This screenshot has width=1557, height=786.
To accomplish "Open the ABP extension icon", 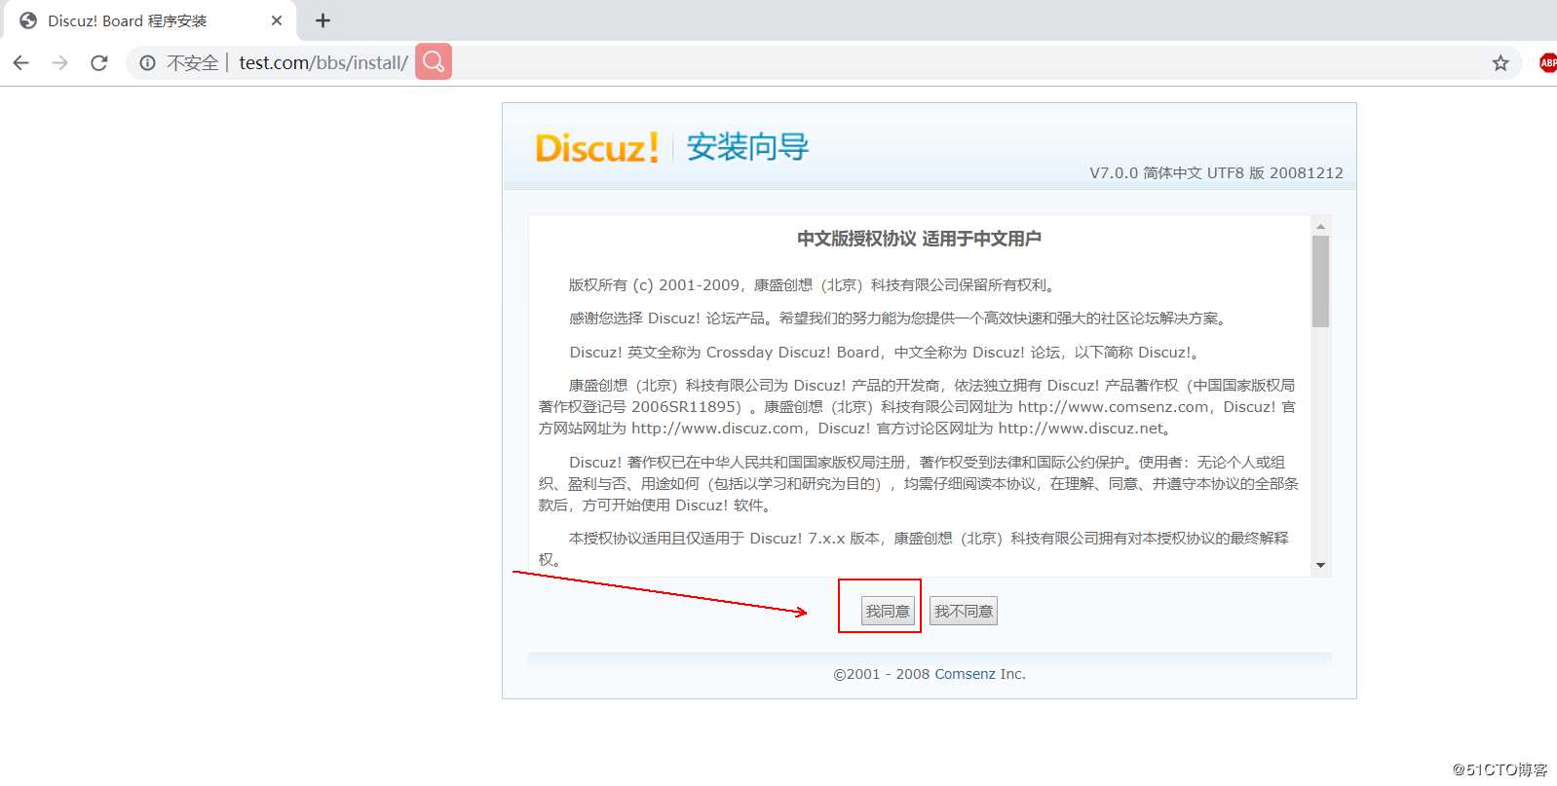I will click(x=1547, y=62).
